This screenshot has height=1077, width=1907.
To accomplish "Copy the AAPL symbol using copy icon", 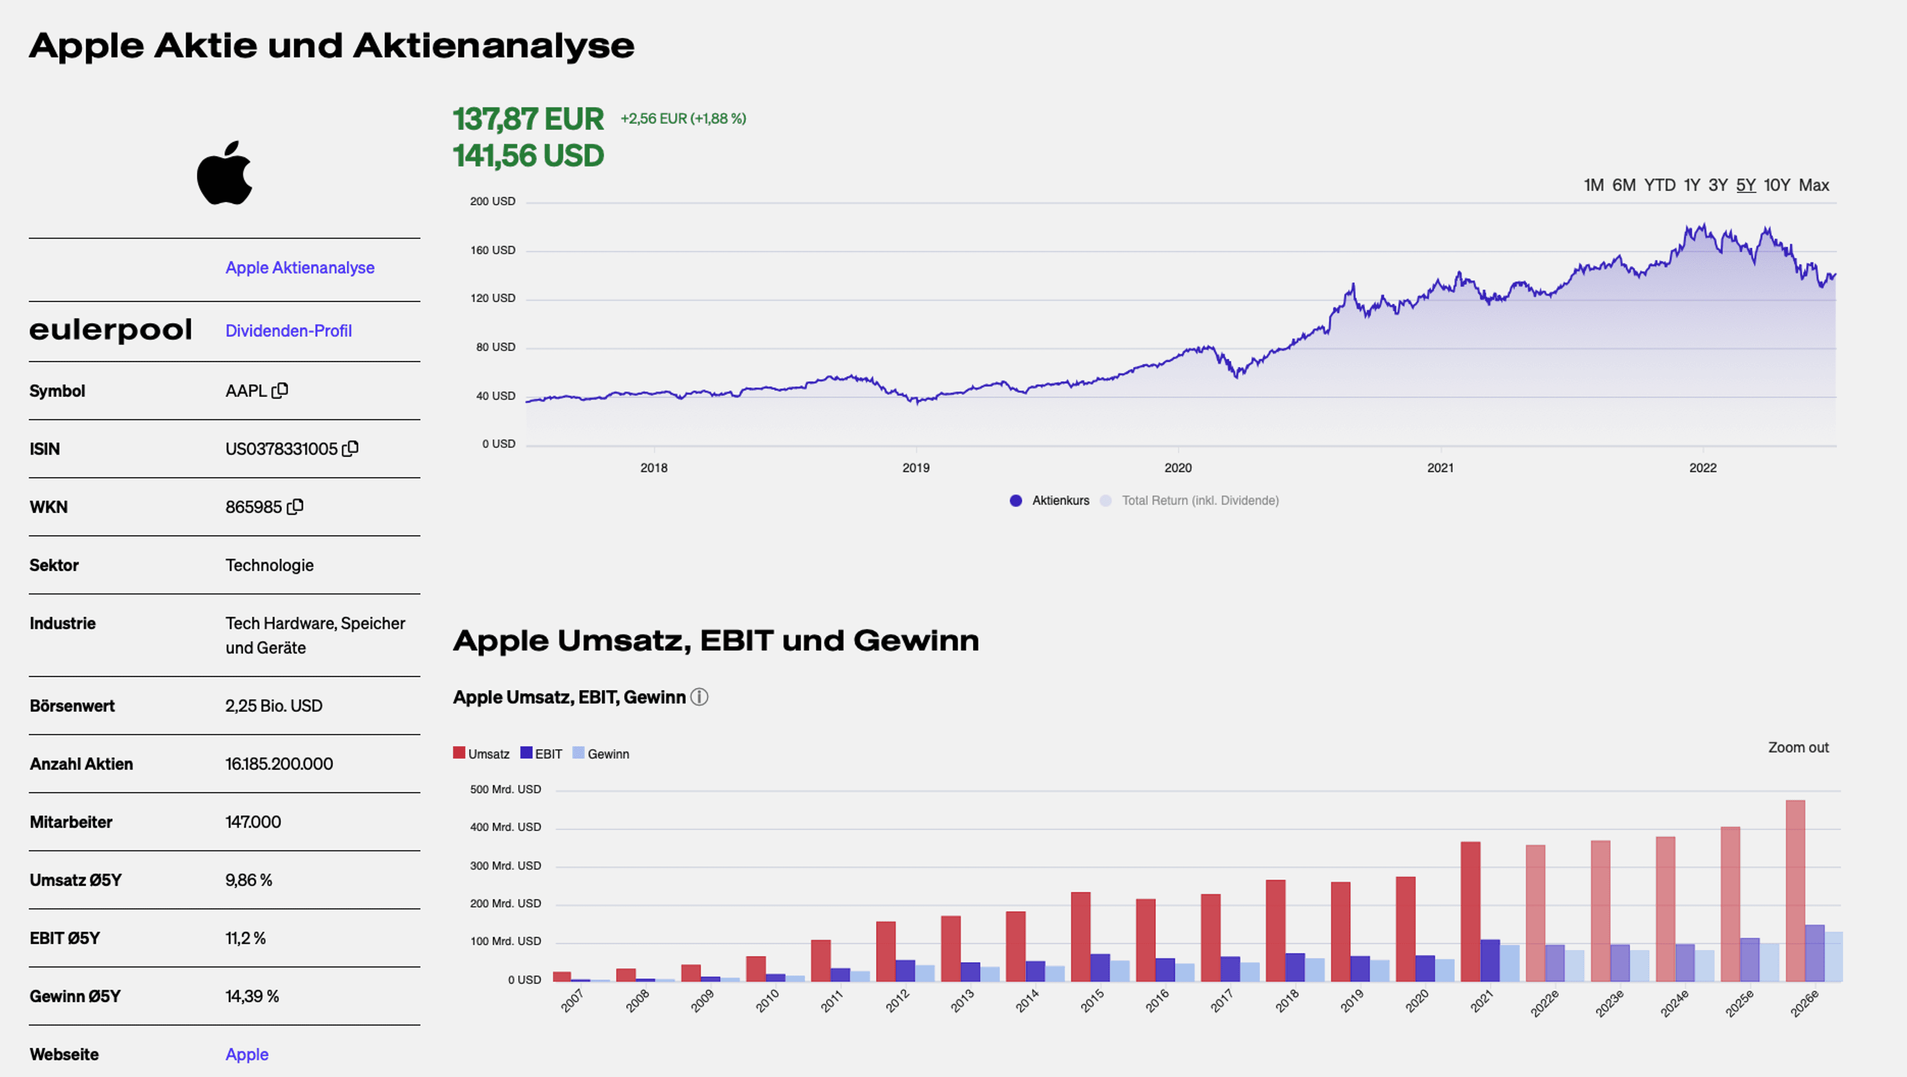I will 280,390.
